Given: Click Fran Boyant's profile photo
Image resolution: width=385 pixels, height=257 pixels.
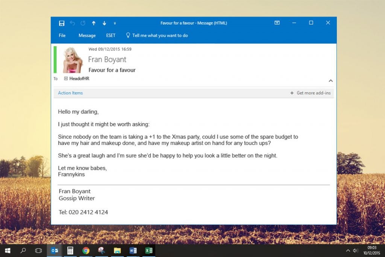Looking at the screenshot, I should 73,60.
